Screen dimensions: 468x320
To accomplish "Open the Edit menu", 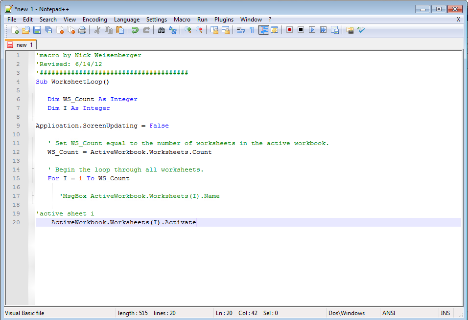I will coord(28,20).
